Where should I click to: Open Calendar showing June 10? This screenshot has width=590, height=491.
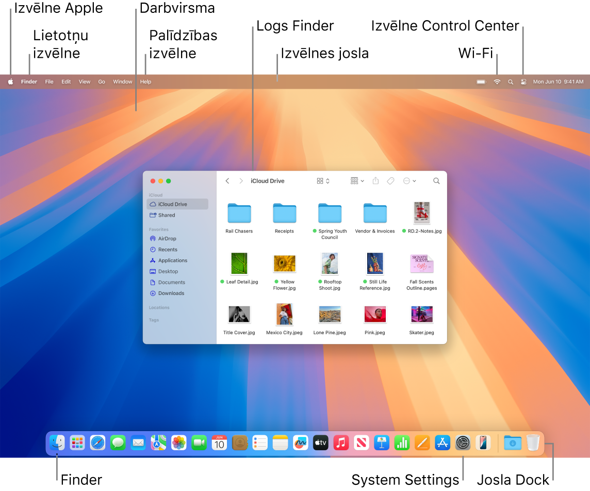click(x=219, y=443)
